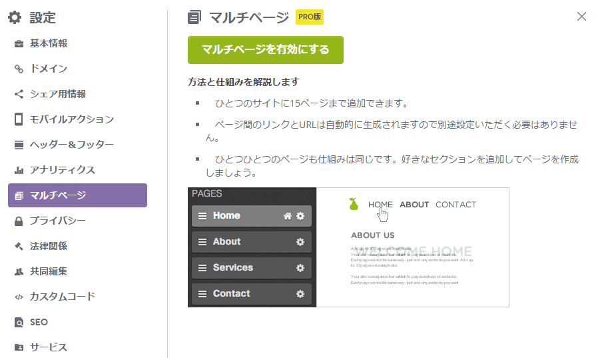Select マルチページ sidebar item

pos(77,195)
